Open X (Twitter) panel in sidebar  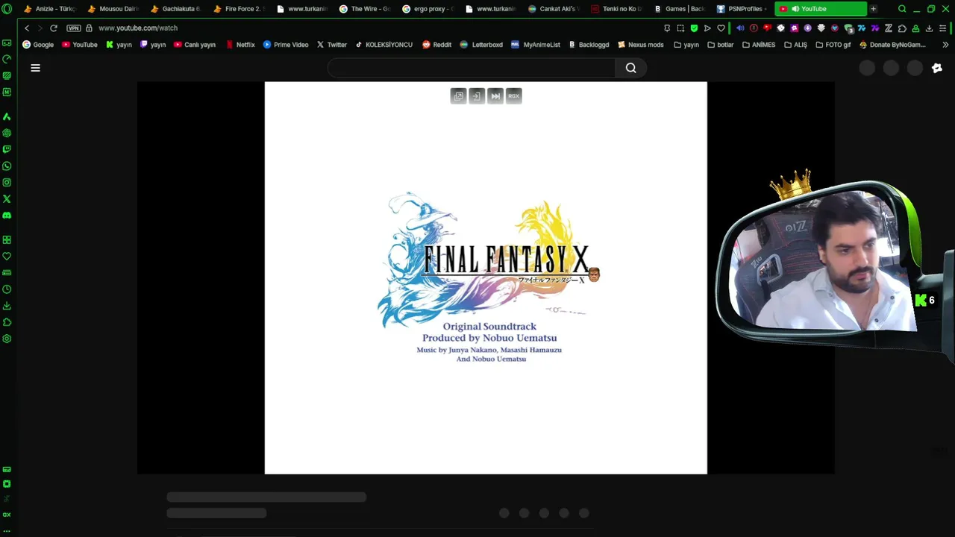[x=7, y=198]
